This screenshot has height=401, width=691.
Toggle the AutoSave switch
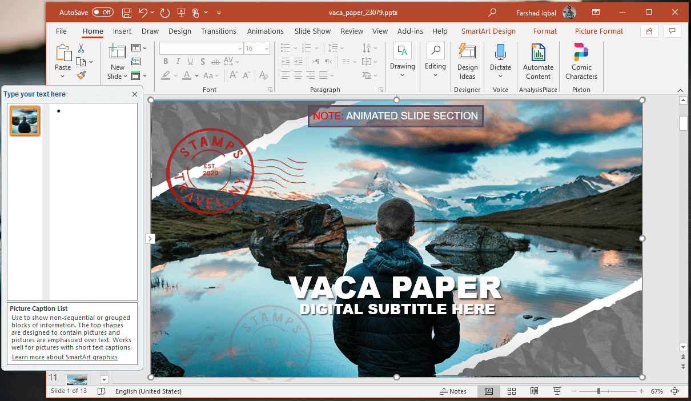[102, 12]
